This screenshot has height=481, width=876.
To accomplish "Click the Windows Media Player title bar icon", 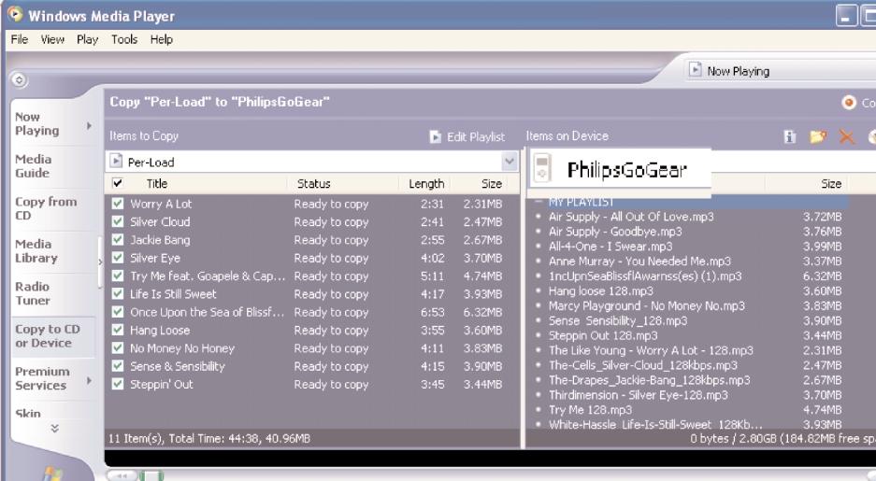I will pos(15,15).
